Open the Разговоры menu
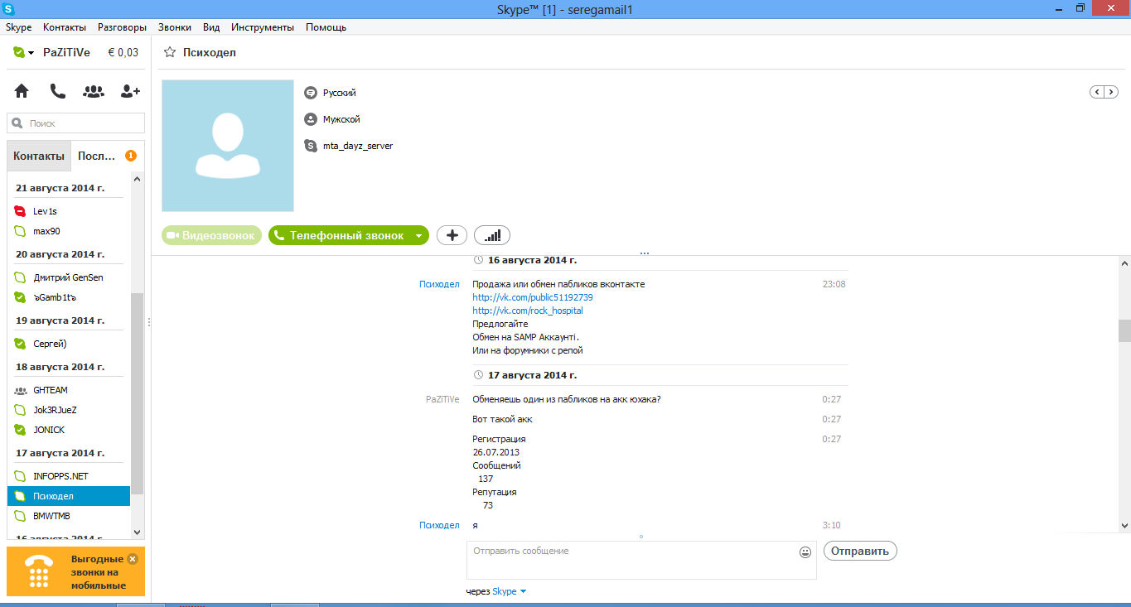Screen dimensions: 1131x607 tap(123, 27)
